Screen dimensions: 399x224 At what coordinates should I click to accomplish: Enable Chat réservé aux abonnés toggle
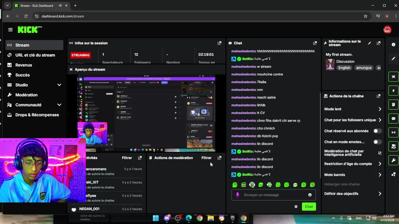[x=377, y=131]
